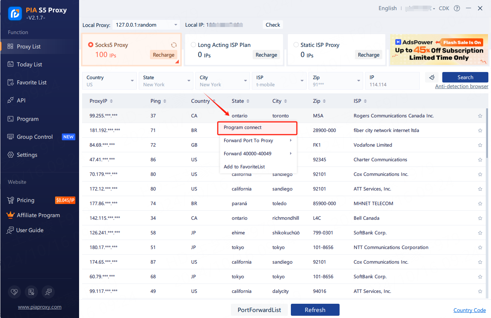Open the Zip filter dropdown

pyautogui.click(x=336, y=81)
